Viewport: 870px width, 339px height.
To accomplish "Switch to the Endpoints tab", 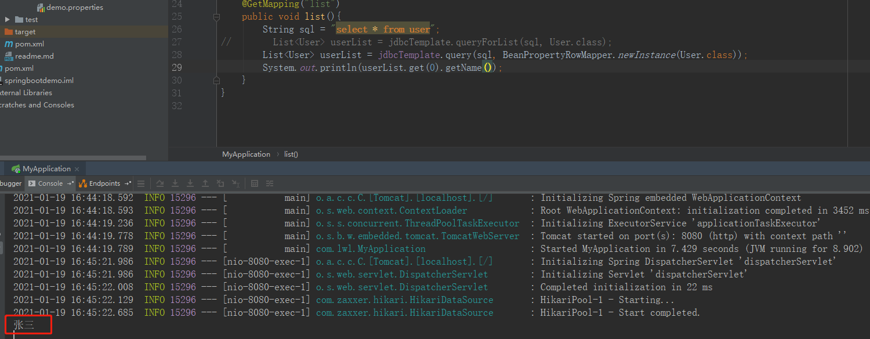I will tap(104, 183).
